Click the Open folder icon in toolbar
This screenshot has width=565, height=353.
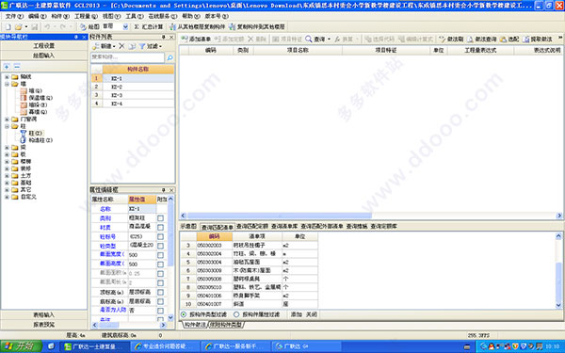pos(19,27)
